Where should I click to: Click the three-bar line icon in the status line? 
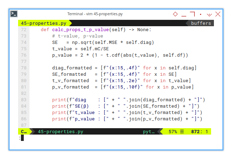click(182, 131)
